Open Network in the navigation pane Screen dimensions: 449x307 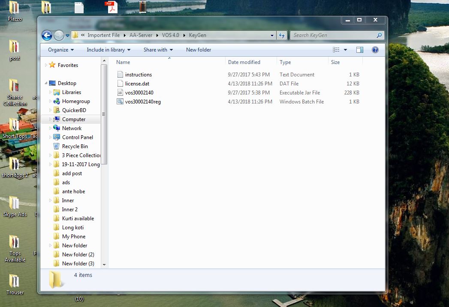pyautogui.click(x=72, y=128)
